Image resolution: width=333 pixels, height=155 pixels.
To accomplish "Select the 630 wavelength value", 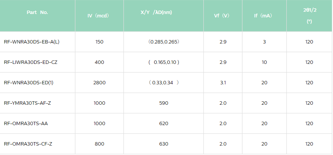I will (164, 144).
